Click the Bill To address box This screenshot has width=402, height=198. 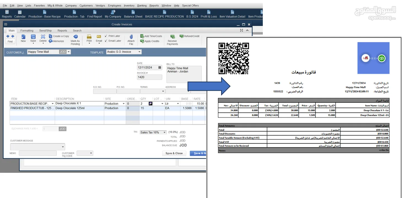(184, 74)
